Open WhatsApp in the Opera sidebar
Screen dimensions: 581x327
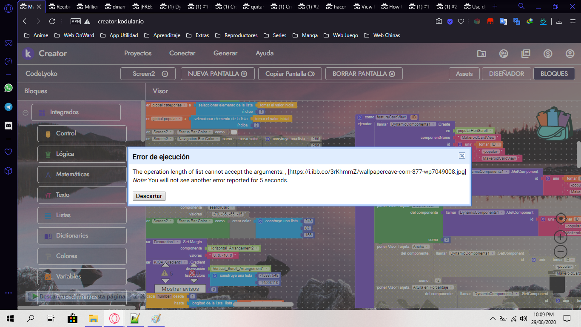click(8, 88)
